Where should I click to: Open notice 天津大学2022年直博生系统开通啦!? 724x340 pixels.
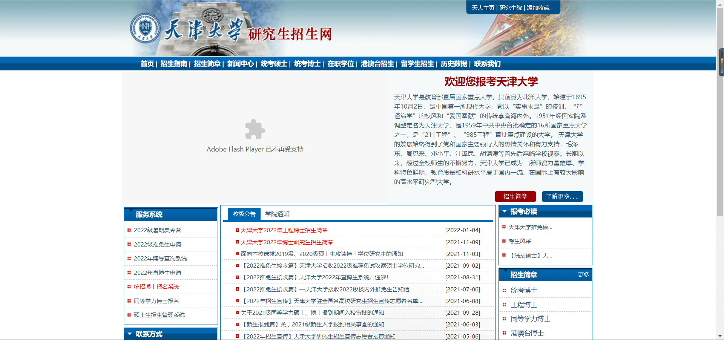pyautogui.click(x=314, y=277)
